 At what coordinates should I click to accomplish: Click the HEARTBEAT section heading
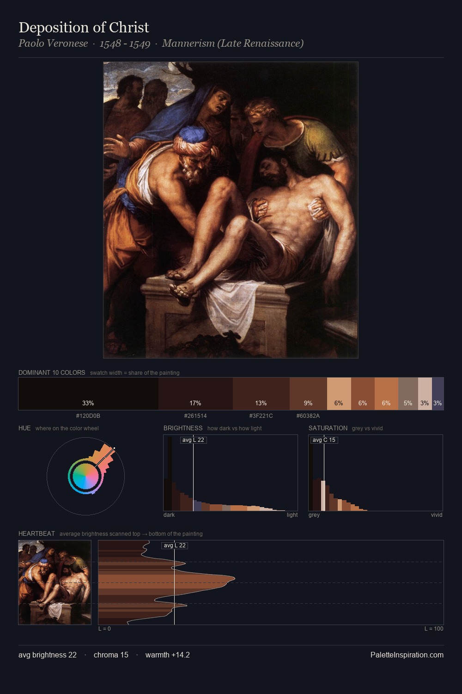[36, 533]
